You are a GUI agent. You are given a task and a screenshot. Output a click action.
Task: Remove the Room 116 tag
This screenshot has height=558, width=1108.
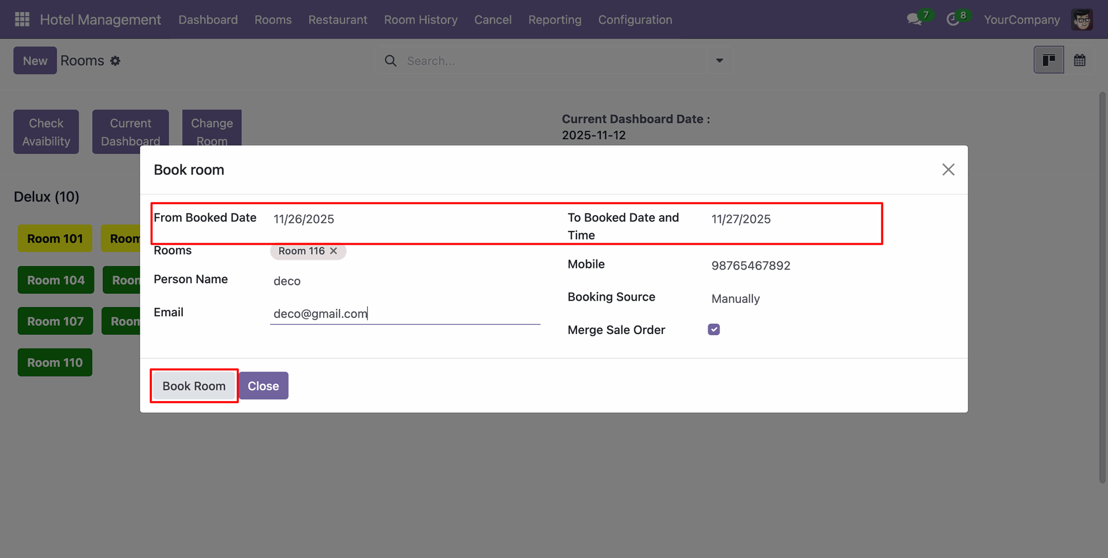point(334,251)
